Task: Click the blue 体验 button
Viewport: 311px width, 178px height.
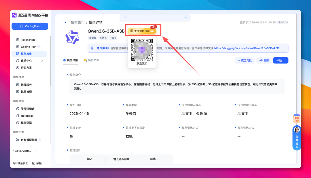Action: click(x=281, y=60)
